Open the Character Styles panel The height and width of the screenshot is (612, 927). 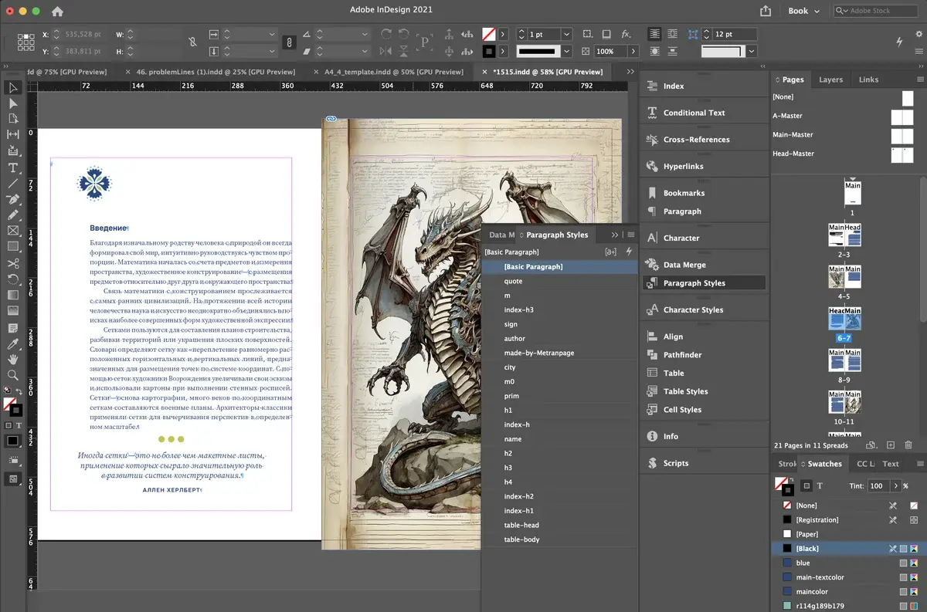point(693,310)
